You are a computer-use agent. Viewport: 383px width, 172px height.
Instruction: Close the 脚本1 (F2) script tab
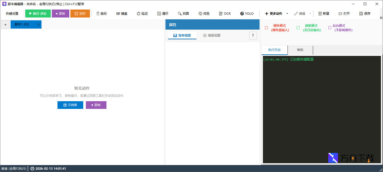[38, 24]
